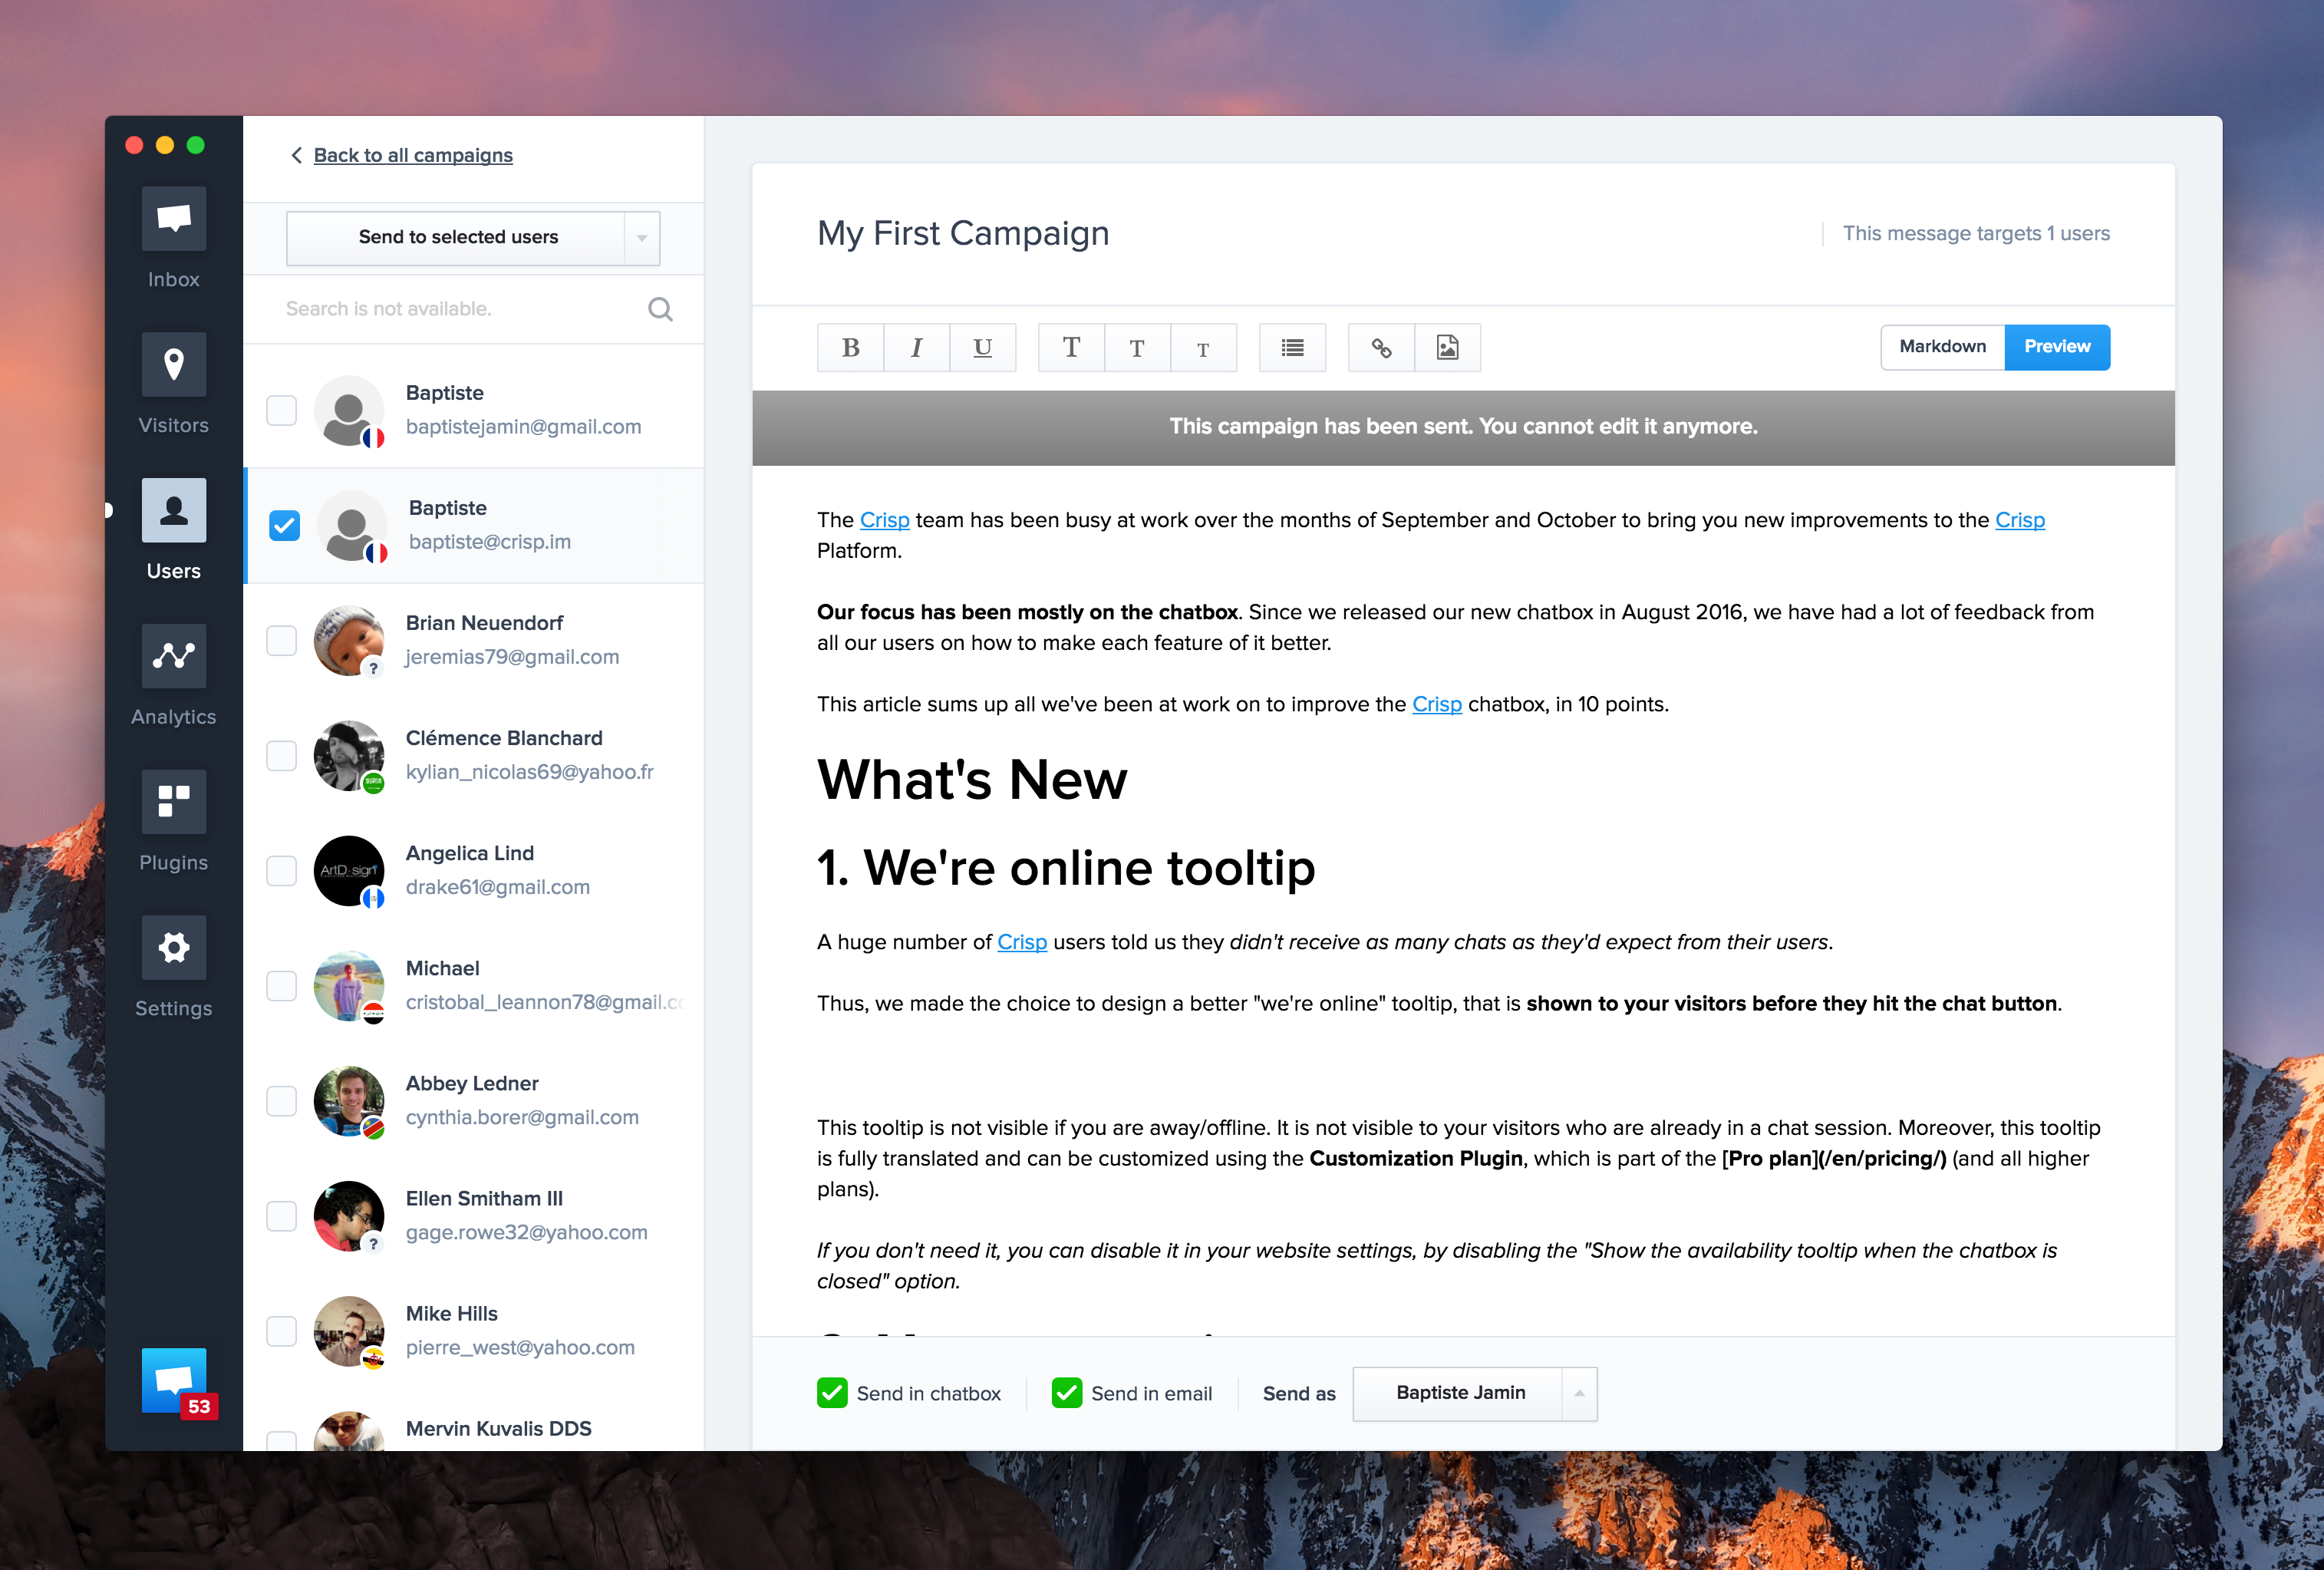Open the Send to selected users dropdown
Viewport: 2324px width, 1570px height.
pos(641,238)
